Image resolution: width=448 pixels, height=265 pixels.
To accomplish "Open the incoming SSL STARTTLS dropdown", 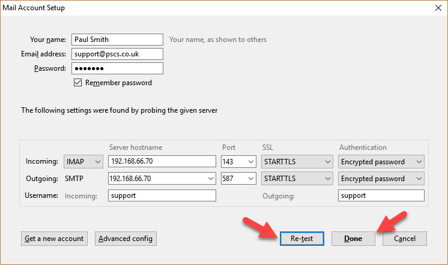I will tap(297, 162).
